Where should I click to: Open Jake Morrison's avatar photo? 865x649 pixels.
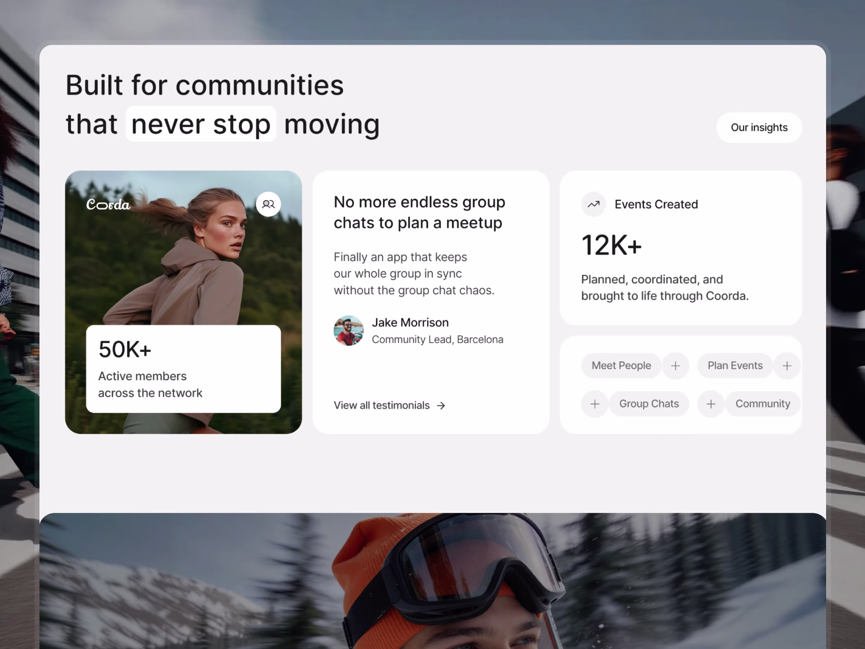349,331
